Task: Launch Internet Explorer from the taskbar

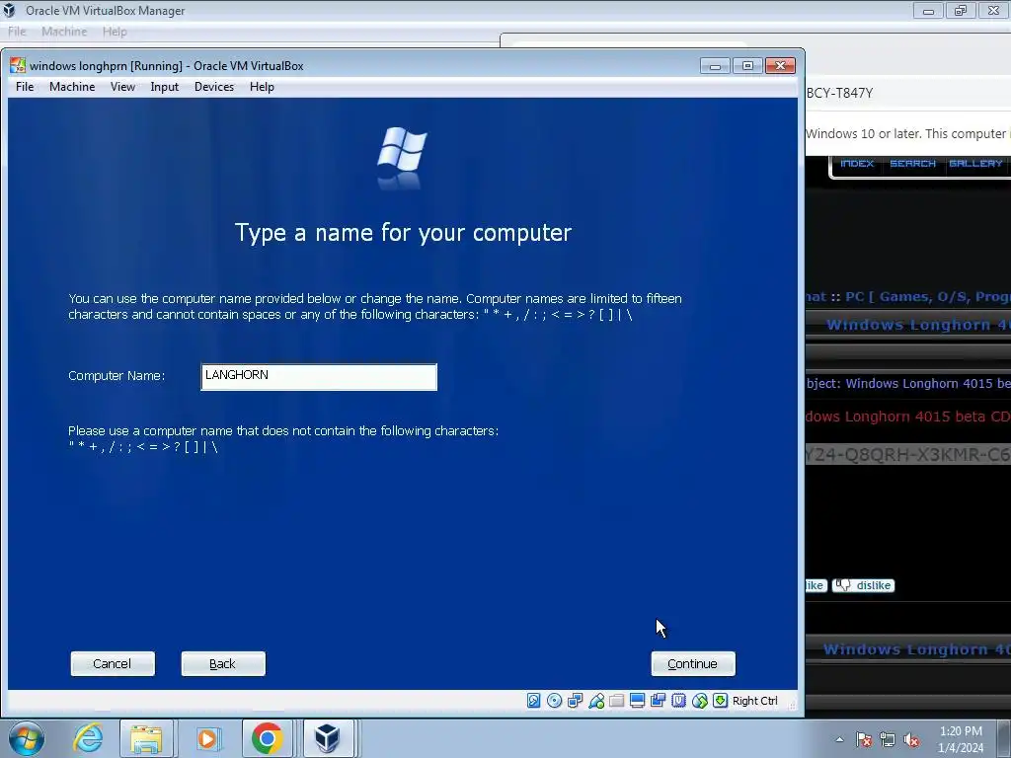Action: tap(88, 738)
